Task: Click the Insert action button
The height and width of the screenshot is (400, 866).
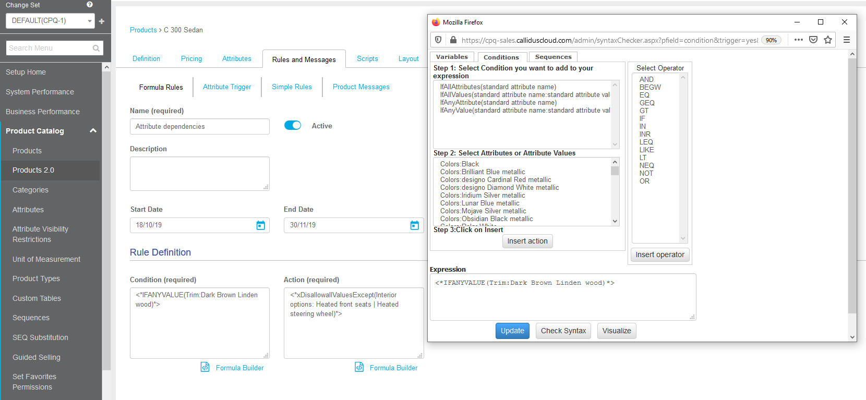Action: pos(527,241)
